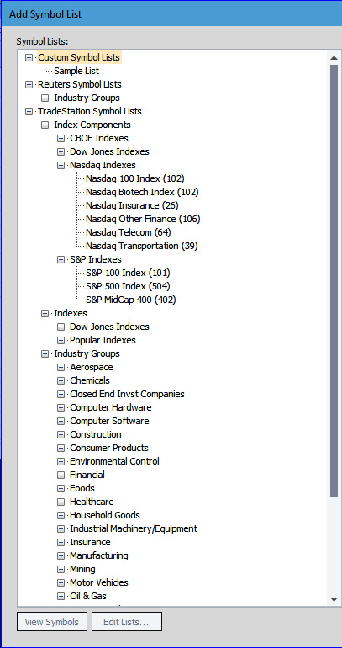The width and height of the screenshot is (342, 648).
Task: Expand the Computer Software group
Action: (61, 421)
